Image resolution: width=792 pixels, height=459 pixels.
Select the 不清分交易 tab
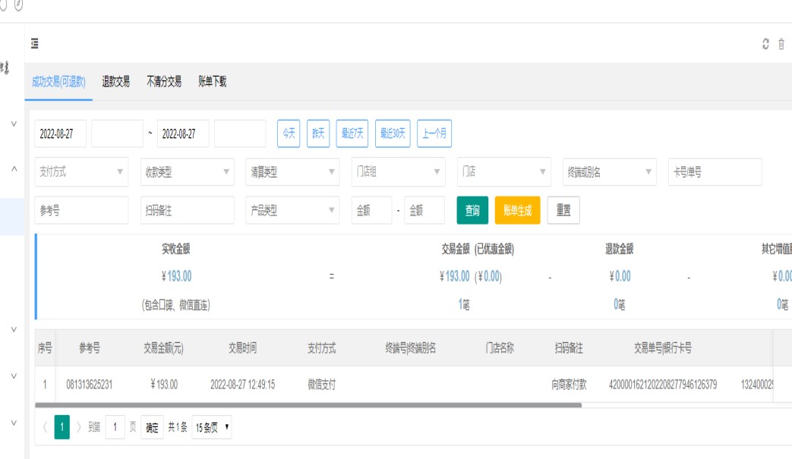(x=164, y=82)
